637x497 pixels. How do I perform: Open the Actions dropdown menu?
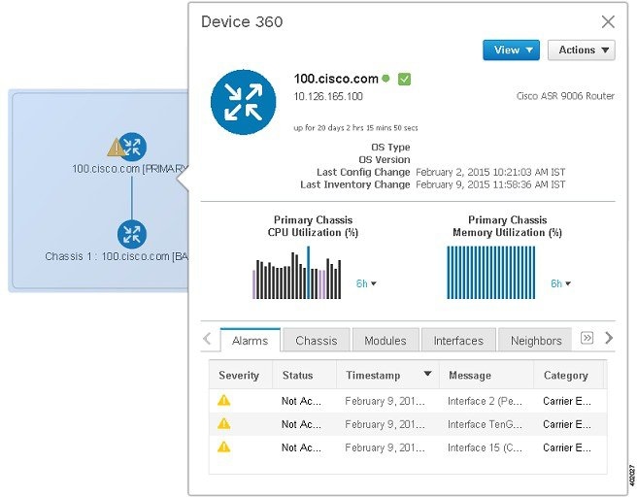(x=582, y=50)
